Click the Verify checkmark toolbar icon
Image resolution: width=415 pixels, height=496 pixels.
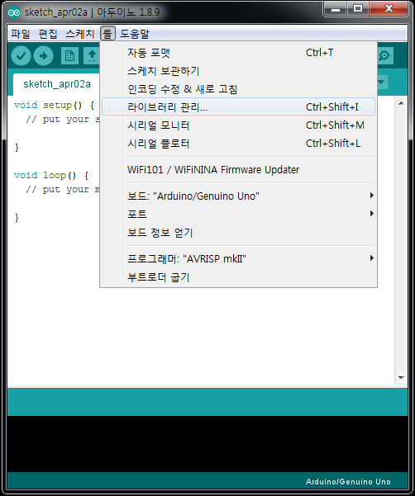tap(21, 56)
